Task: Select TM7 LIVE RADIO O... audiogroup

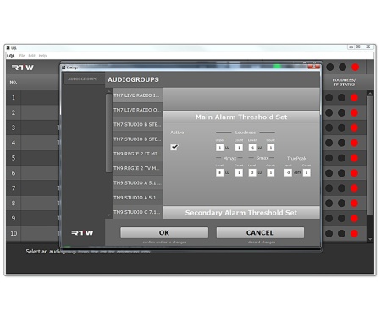Action: click(x=137, y=110)
